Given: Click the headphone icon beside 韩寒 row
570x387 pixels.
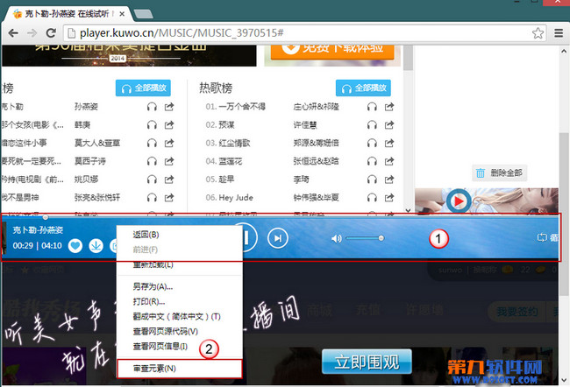Looking at the screenshot, I should (152, 124).
